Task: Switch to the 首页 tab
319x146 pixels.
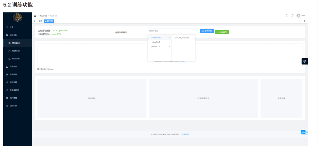Action: (40, 21)
